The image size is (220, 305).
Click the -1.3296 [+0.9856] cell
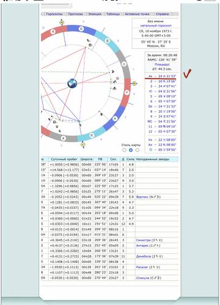[x=64, y=186]
